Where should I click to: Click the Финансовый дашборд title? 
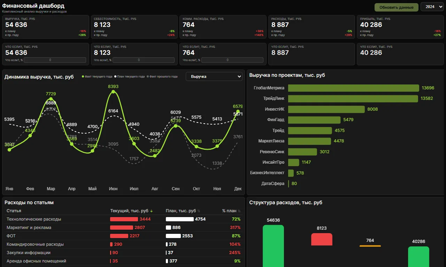click(x=33, y=6)
